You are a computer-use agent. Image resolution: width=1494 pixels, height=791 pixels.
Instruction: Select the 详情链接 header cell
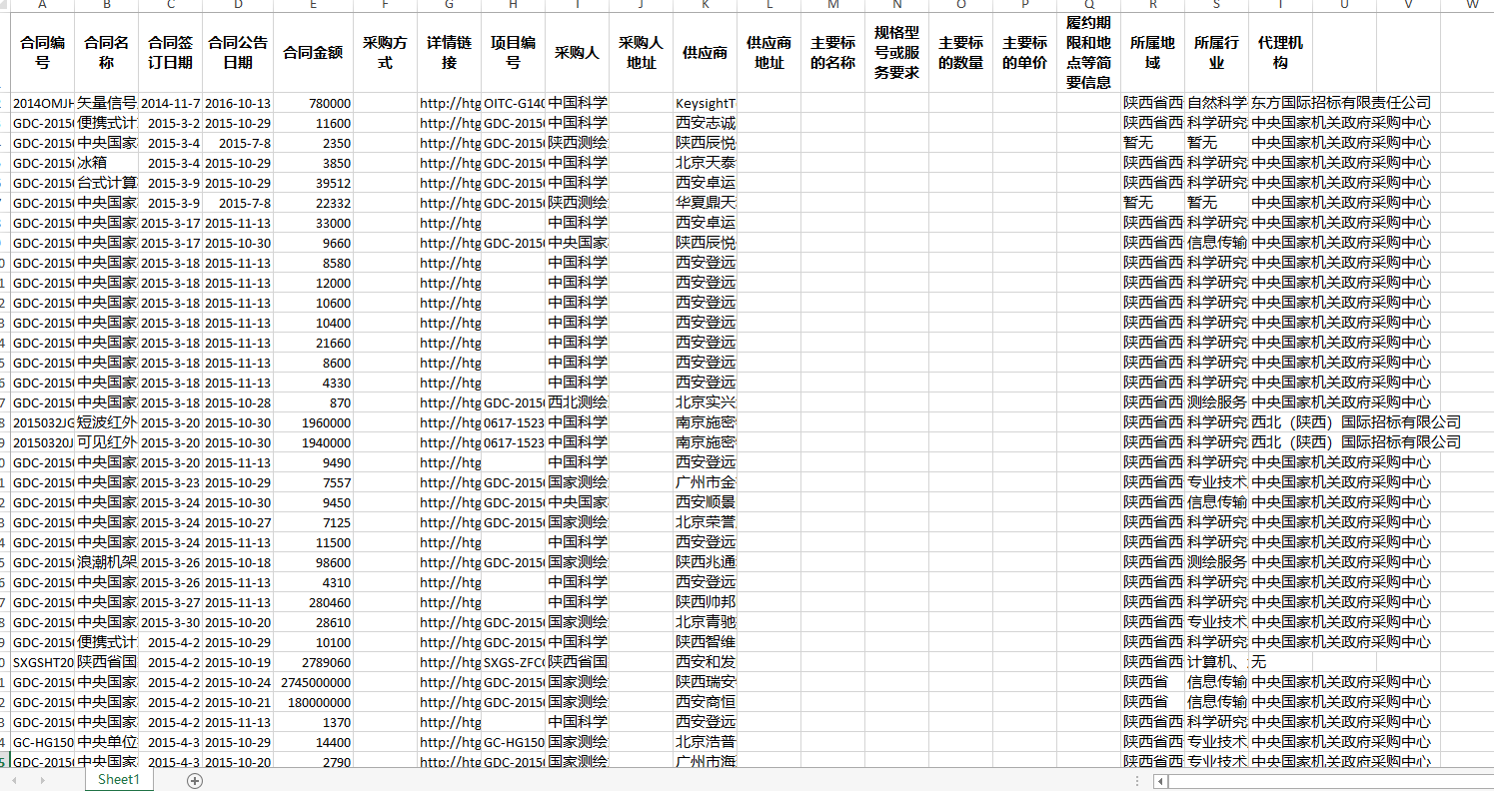pyautogui.click(x=449, y=53)
